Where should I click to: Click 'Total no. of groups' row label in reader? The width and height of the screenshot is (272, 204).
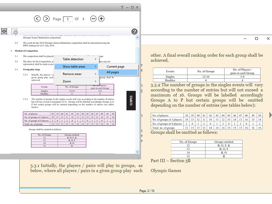pyautogui.click(x=164, y=128)
